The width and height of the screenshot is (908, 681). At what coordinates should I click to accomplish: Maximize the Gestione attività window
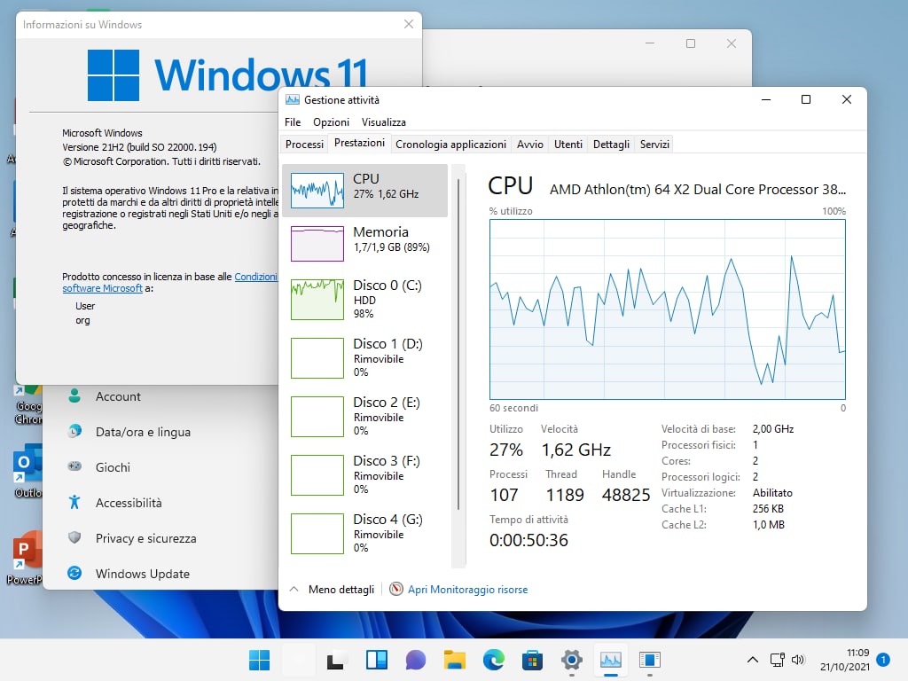pos(805,99)
